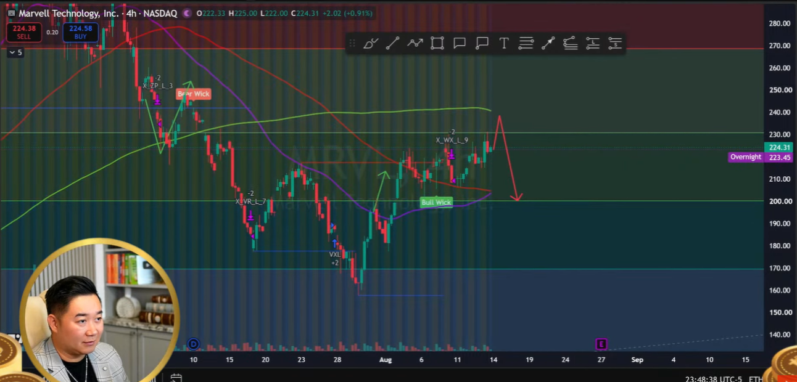Select the callout bubble tool with anchor point
Image resolution: width=797 pixels, height=382 pixels.
pyautogui.click(x=482, y=43)
